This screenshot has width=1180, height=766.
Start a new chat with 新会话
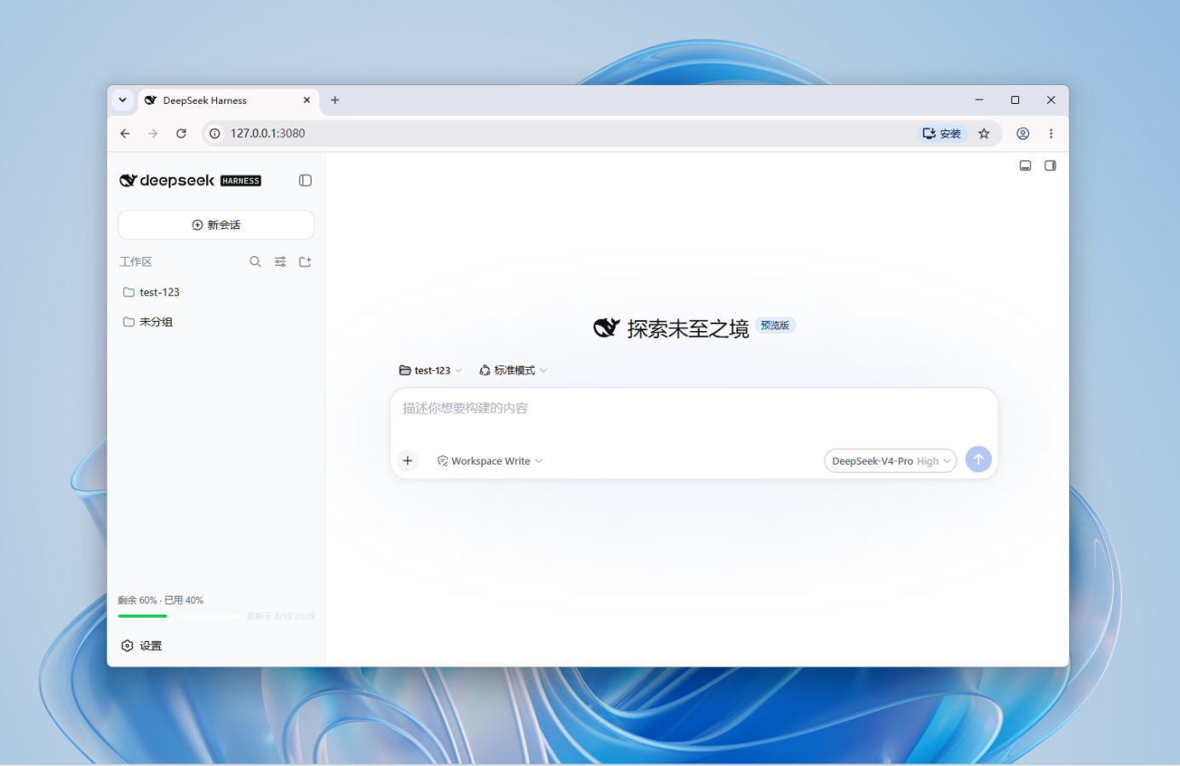click(x=216, y=225)
